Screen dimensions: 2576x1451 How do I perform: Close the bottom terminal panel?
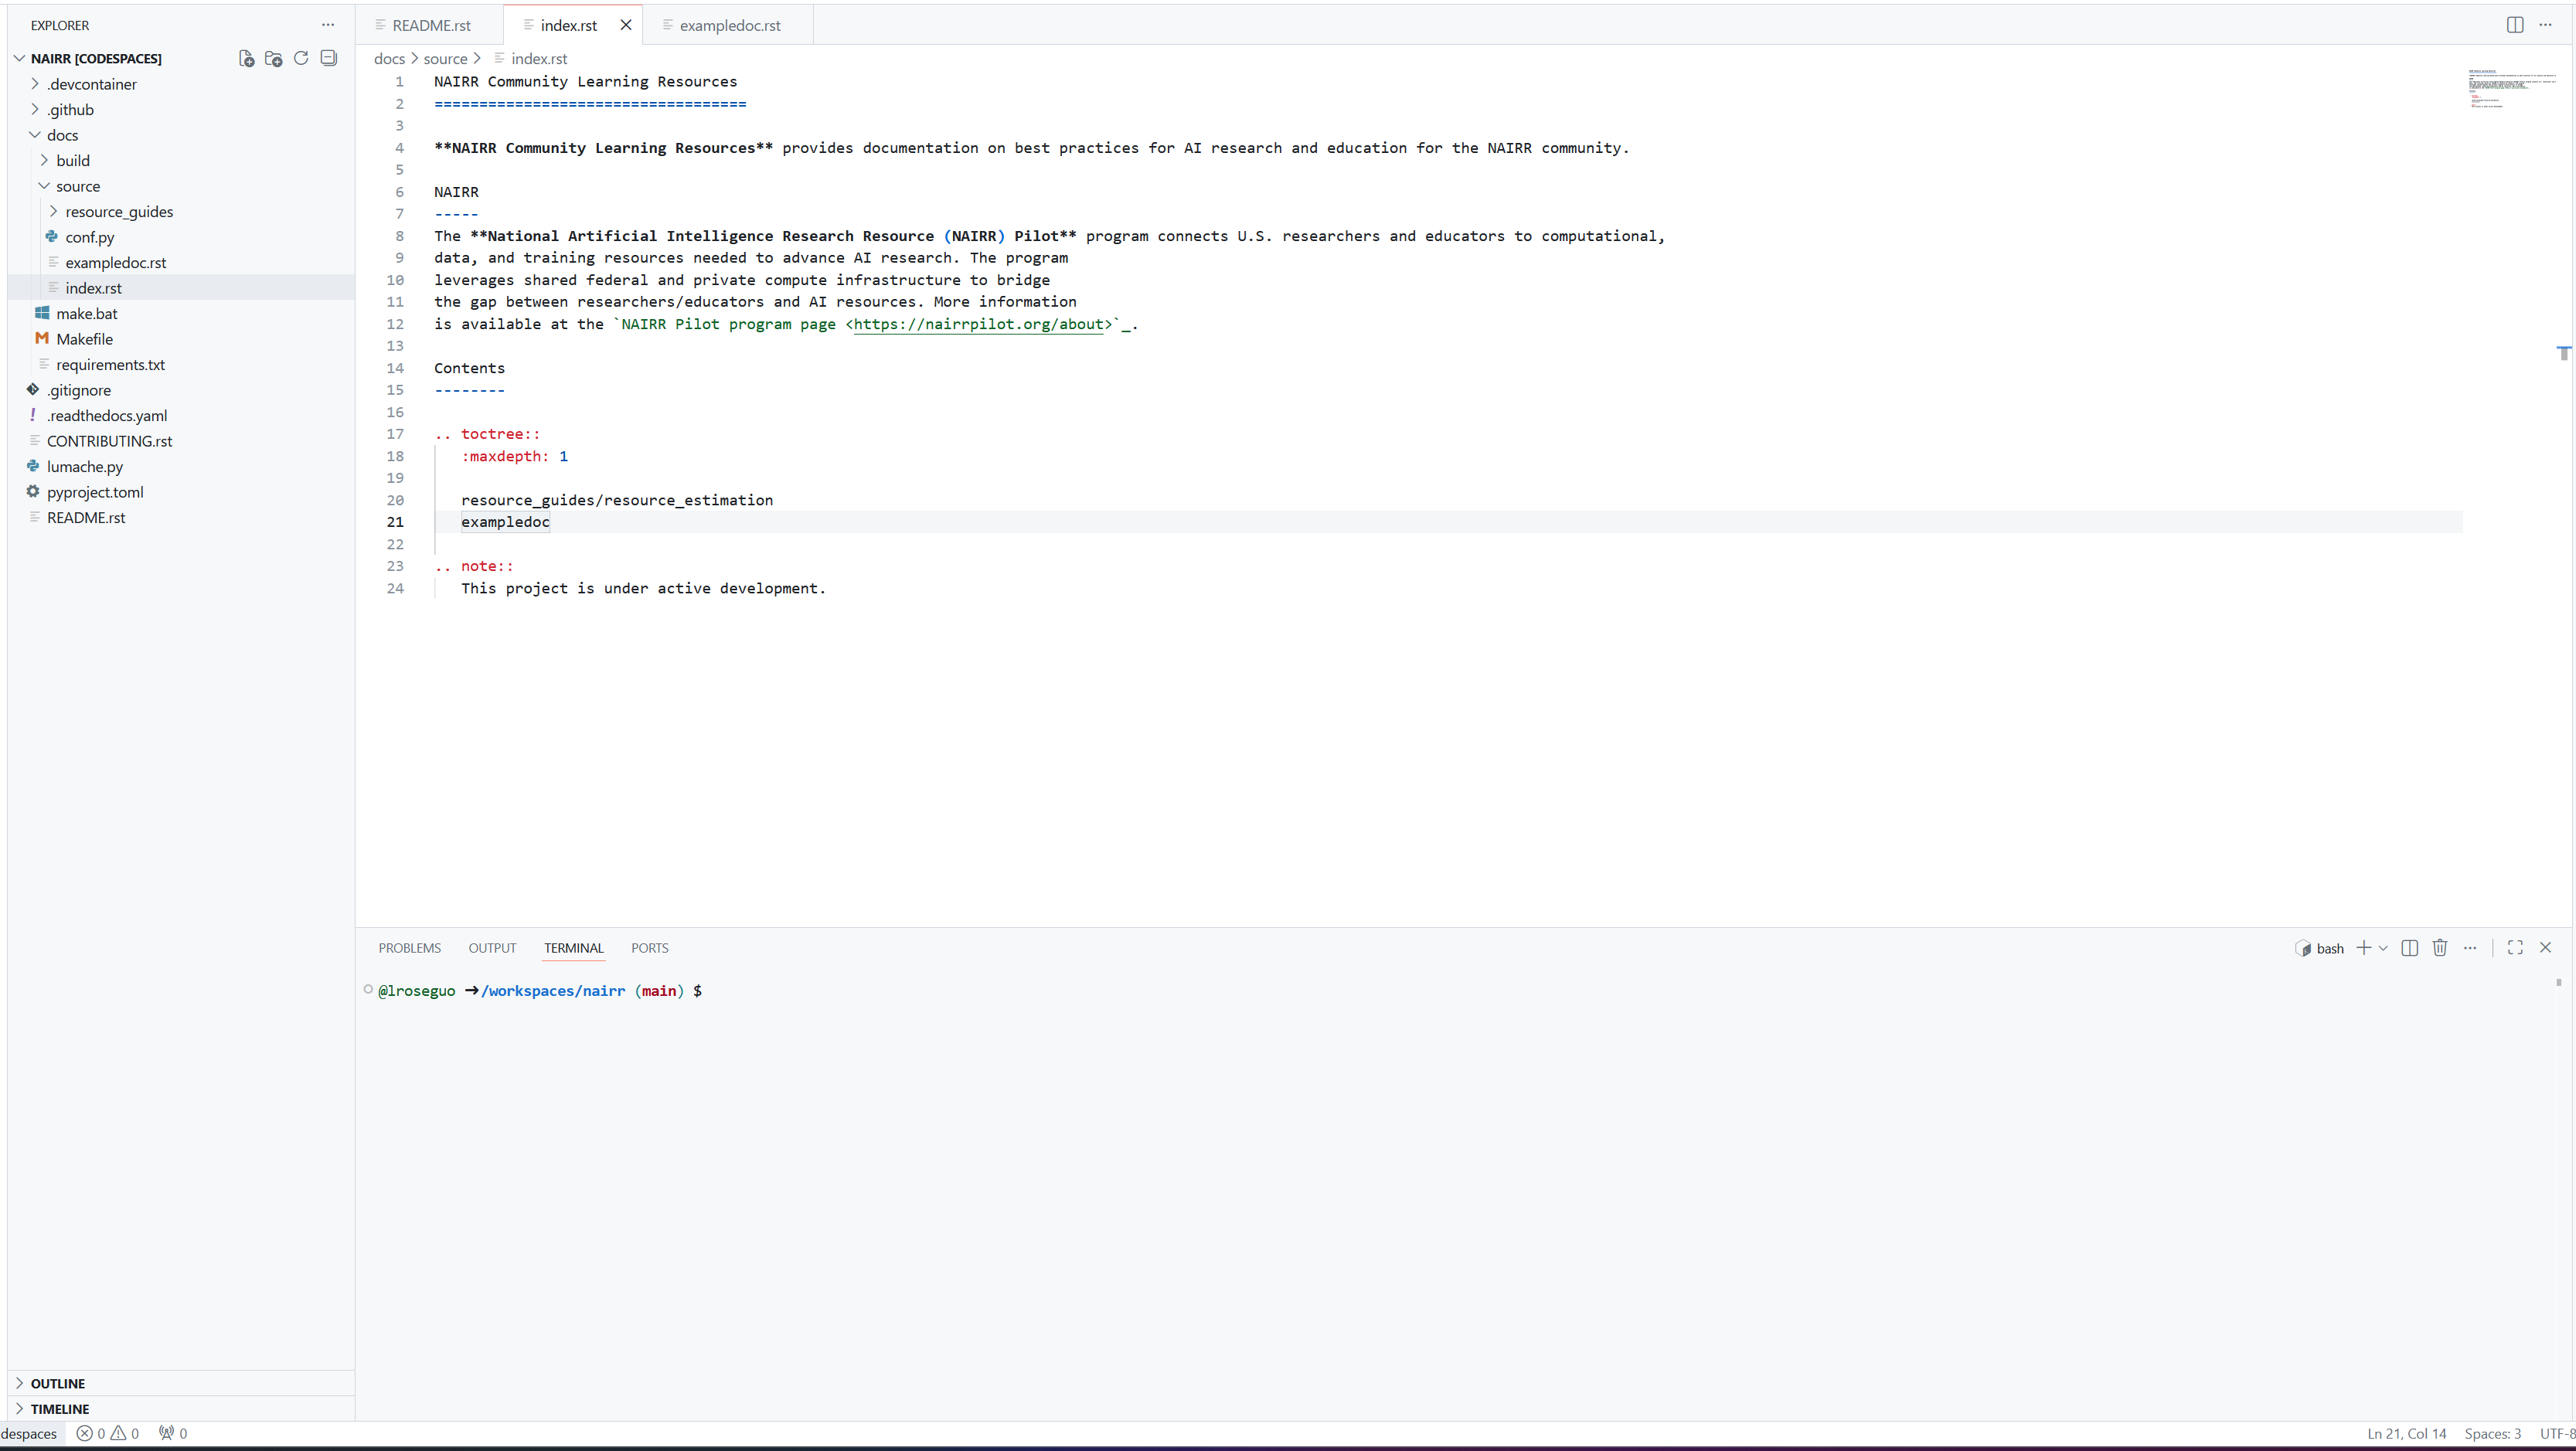[2546, 948]
